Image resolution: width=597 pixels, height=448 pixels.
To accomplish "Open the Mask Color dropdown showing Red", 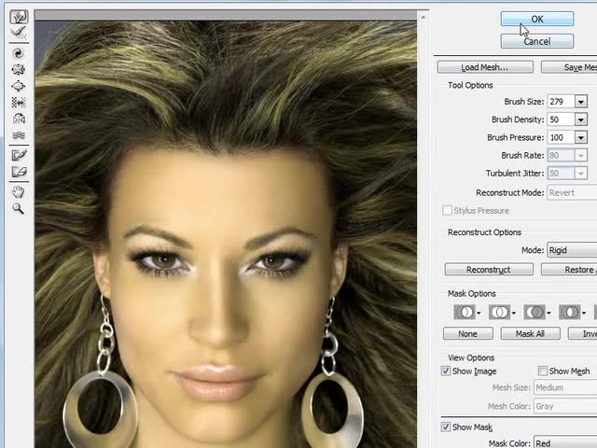I will point(564,443).
